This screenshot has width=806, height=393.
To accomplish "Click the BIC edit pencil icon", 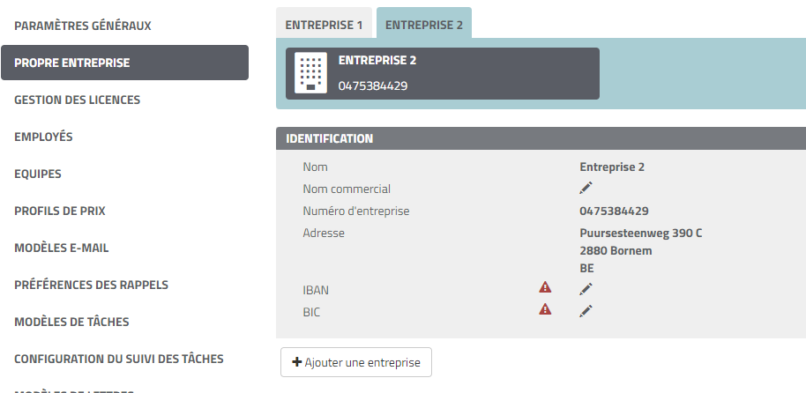I will click(586, 311).
